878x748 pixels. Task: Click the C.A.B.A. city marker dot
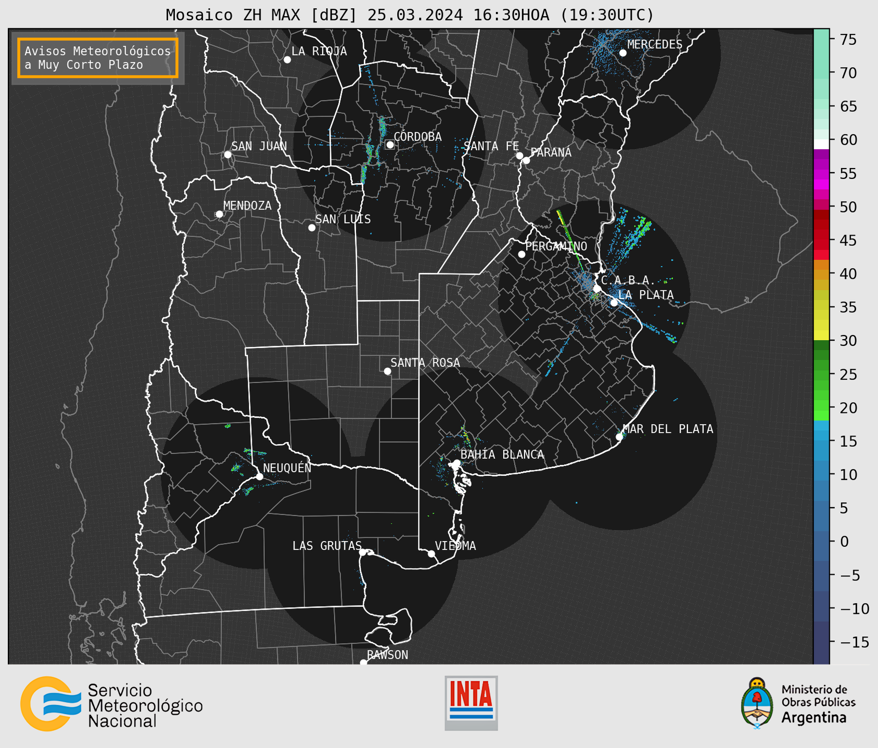tap(597, 289)
